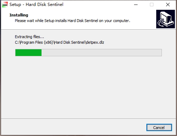The width and height of the screenshot is (177, 136).
Task: Close the Setup window with X
Action: pyautogui.click(x=168, y=5)
